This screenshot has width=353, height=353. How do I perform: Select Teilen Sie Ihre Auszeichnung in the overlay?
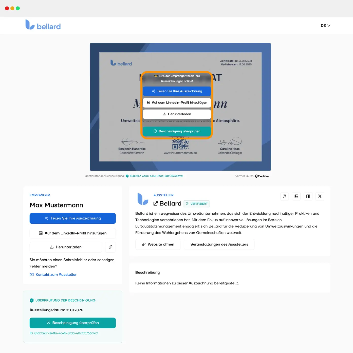(177, 91)
